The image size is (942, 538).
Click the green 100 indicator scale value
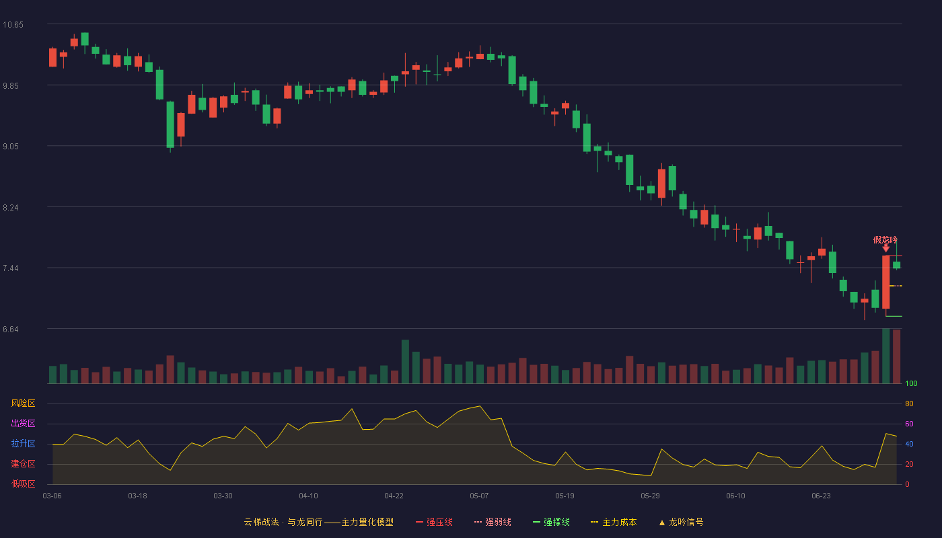[911, 384]
